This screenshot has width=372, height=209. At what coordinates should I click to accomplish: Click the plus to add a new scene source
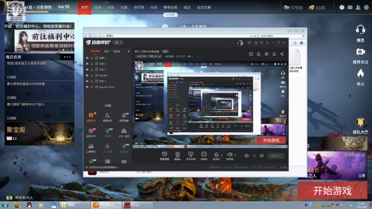tap(129, 51)
